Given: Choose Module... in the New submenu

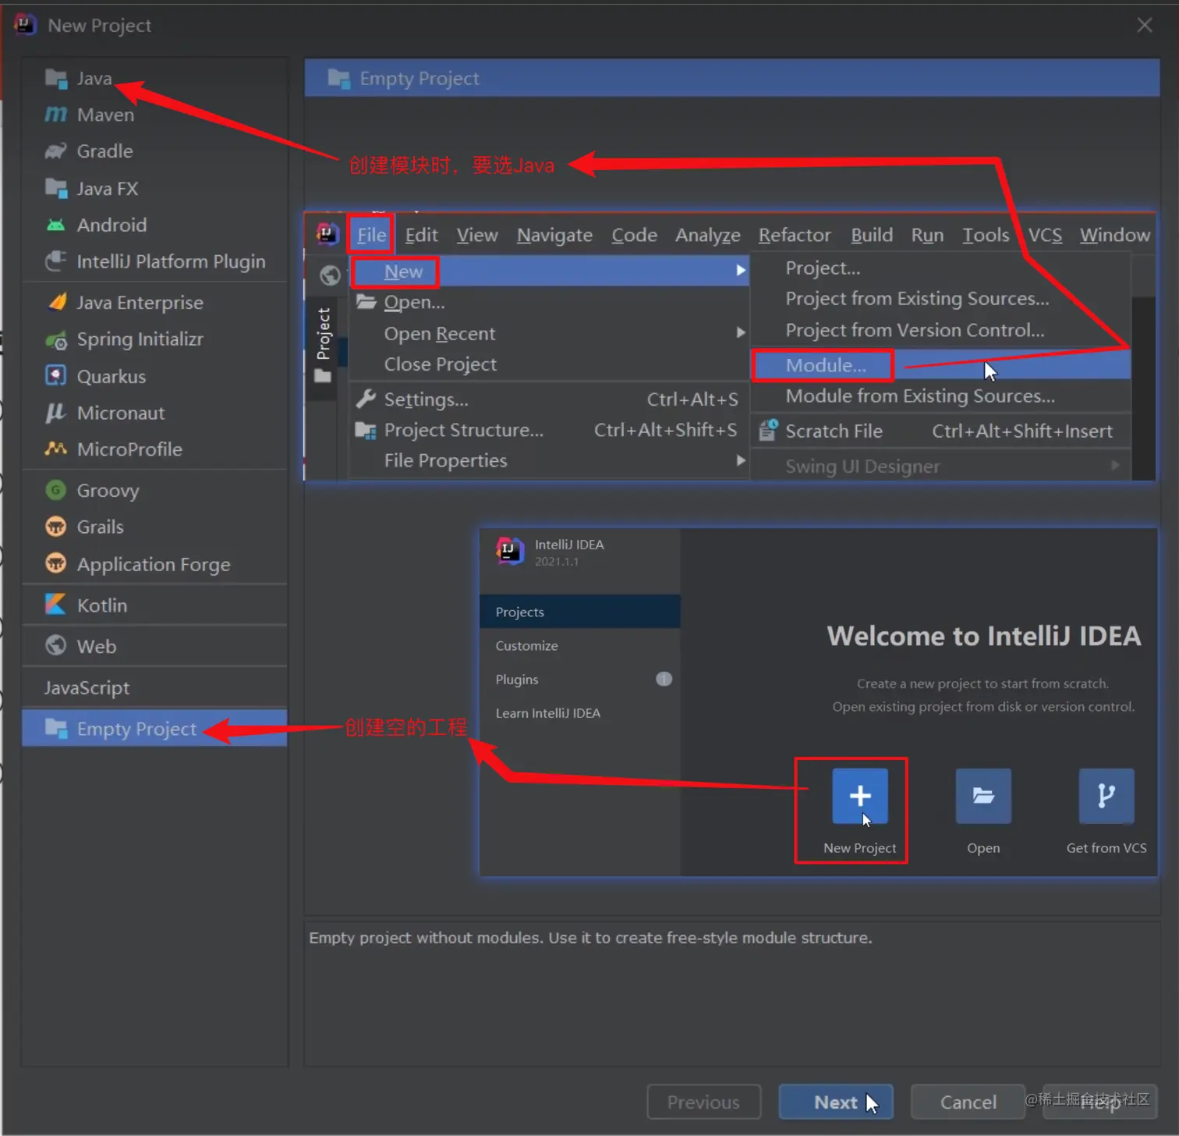Looking at the screenshot, I should coord(941,365).
